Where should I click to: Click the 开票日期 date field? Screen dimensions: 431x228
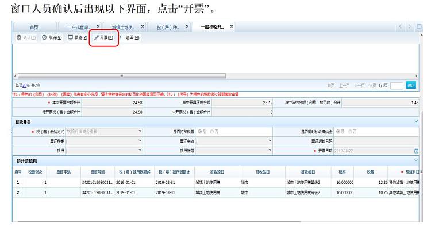pos(374,151)
